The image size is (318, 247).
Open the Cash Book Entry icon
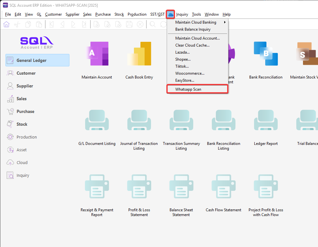pos(139,54)
